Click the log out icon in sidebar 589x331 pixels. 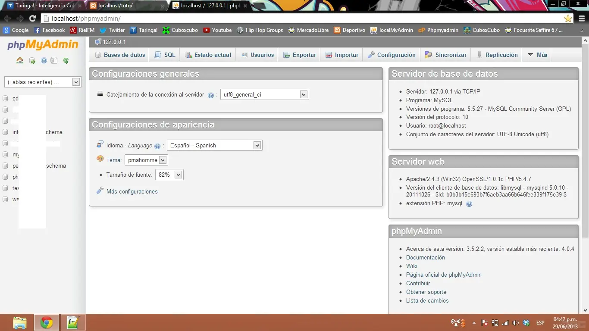(x=32, y=61)
